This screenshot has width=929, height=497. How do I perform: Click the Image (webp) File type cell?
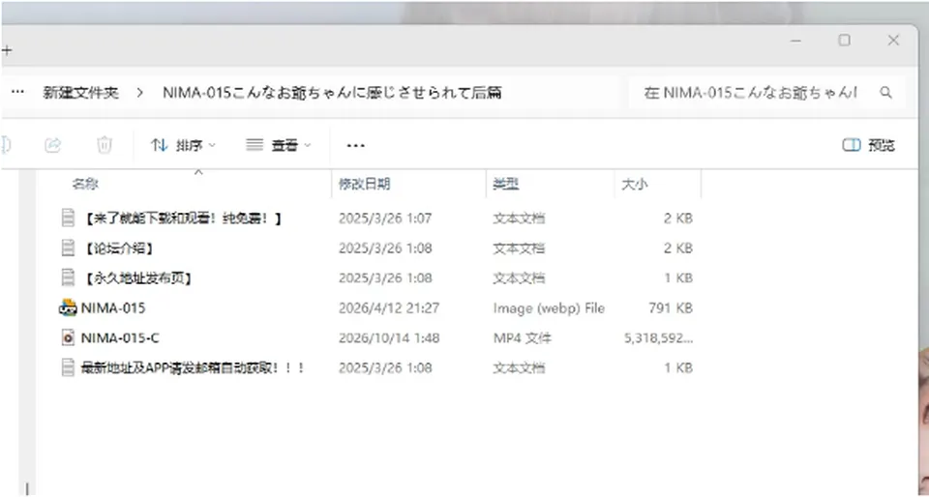tap(549, 307)
